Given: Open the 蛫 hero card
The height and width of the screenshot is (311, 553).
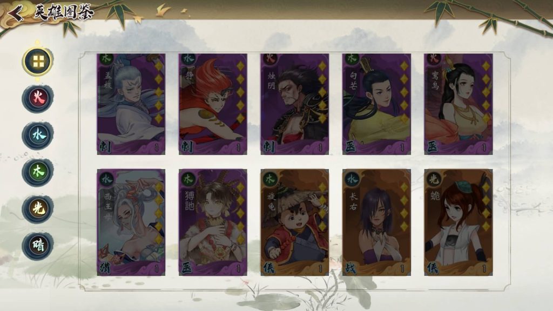Looking at the screenshot, I should coord(458,222).
